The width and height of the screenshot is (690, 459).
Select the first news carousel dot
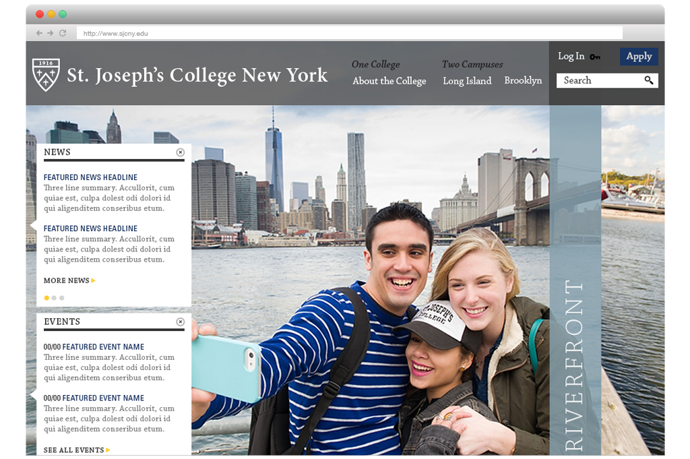pos(46,298)
